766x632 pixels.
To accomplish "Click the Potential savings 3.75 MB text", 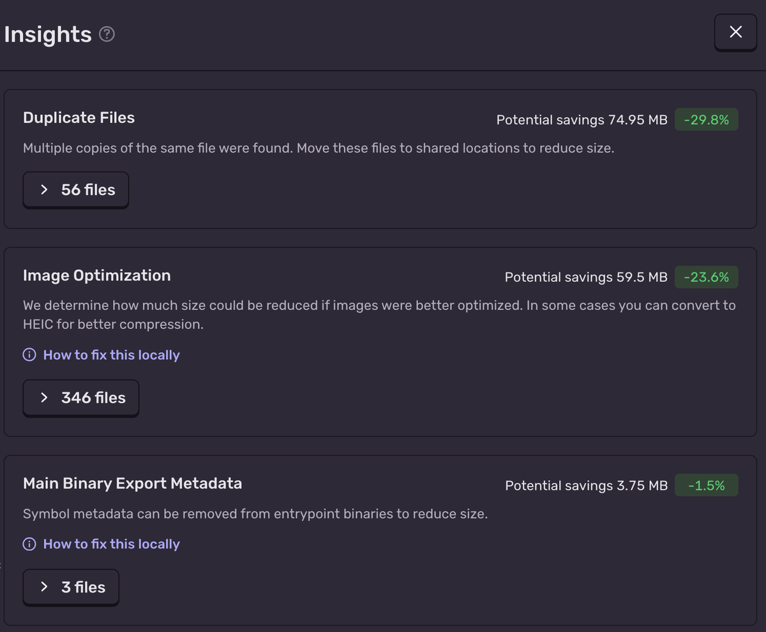I will coord(586,485).
